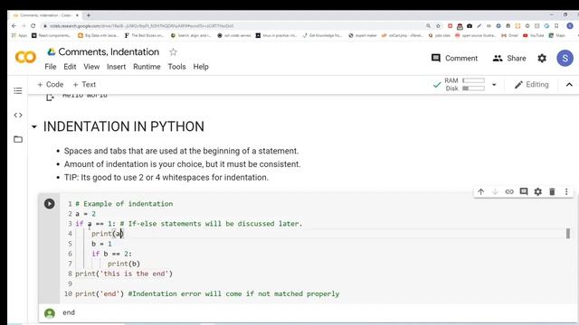Go forward in browser history
579x325 pixels.
coord(24,26)
